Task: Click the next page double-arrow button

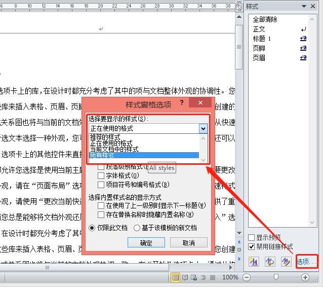Action: (239, 259)
